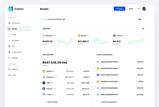Click the Bitcoin icon in Watchlist
159x107 pixels.
79,36
